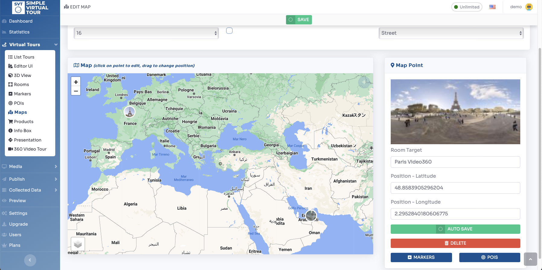Select the Eiffel Tower marker on France

[130, 112]
